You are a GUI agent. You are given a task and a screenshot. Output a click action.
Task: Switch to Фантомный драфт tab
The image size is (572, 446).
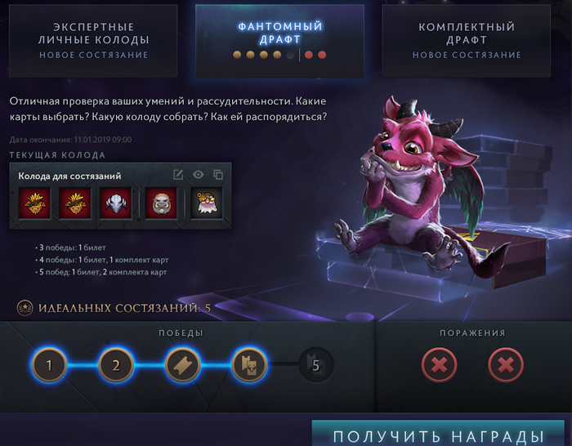click(279, 41)
